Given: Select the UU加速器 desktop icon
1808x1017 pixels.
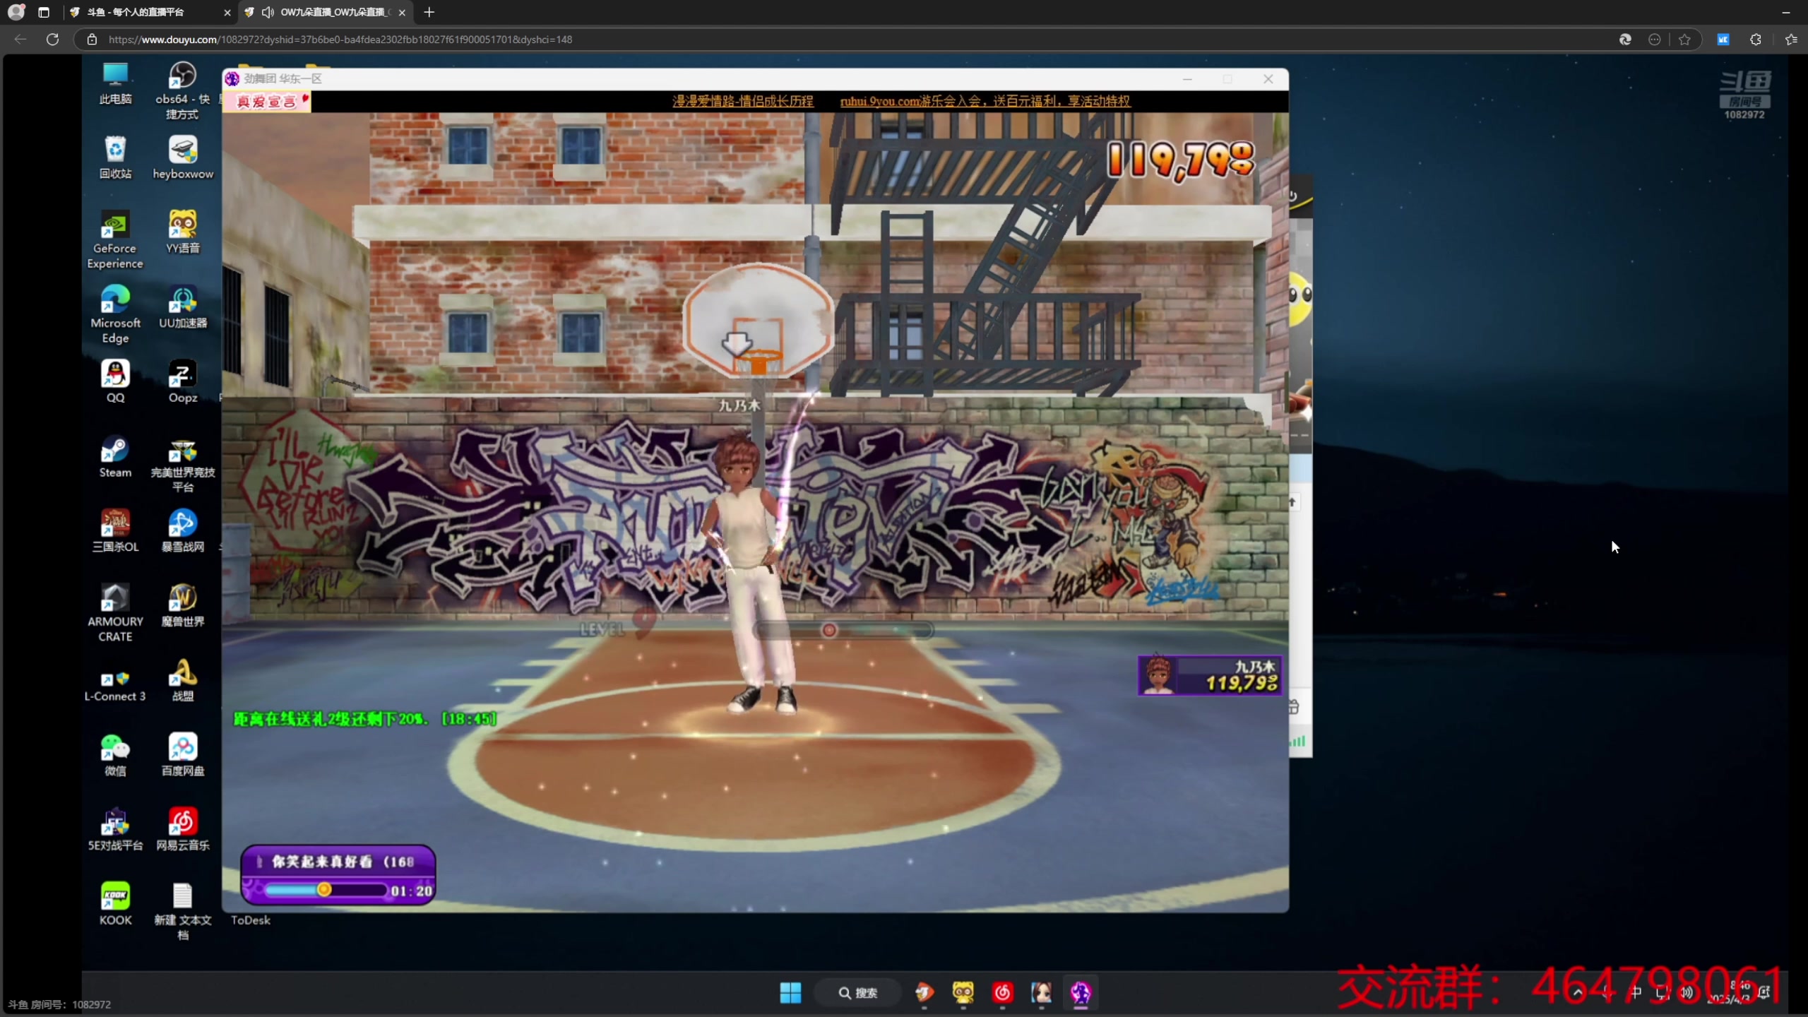Looking at the screenshot, I should pyautogui.click(x=183, y=307).
